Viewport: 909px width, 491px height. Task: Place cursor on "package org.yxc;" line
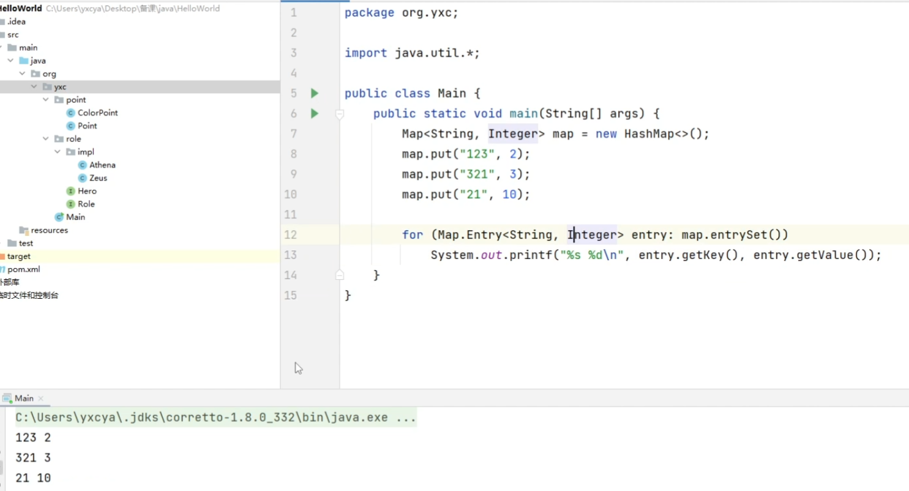(x=402, y=13)
